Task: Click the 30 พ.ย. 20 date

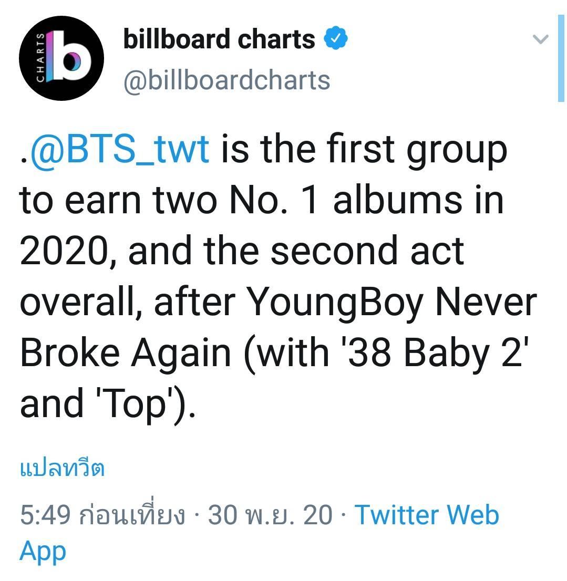Action: click(270, 515)
